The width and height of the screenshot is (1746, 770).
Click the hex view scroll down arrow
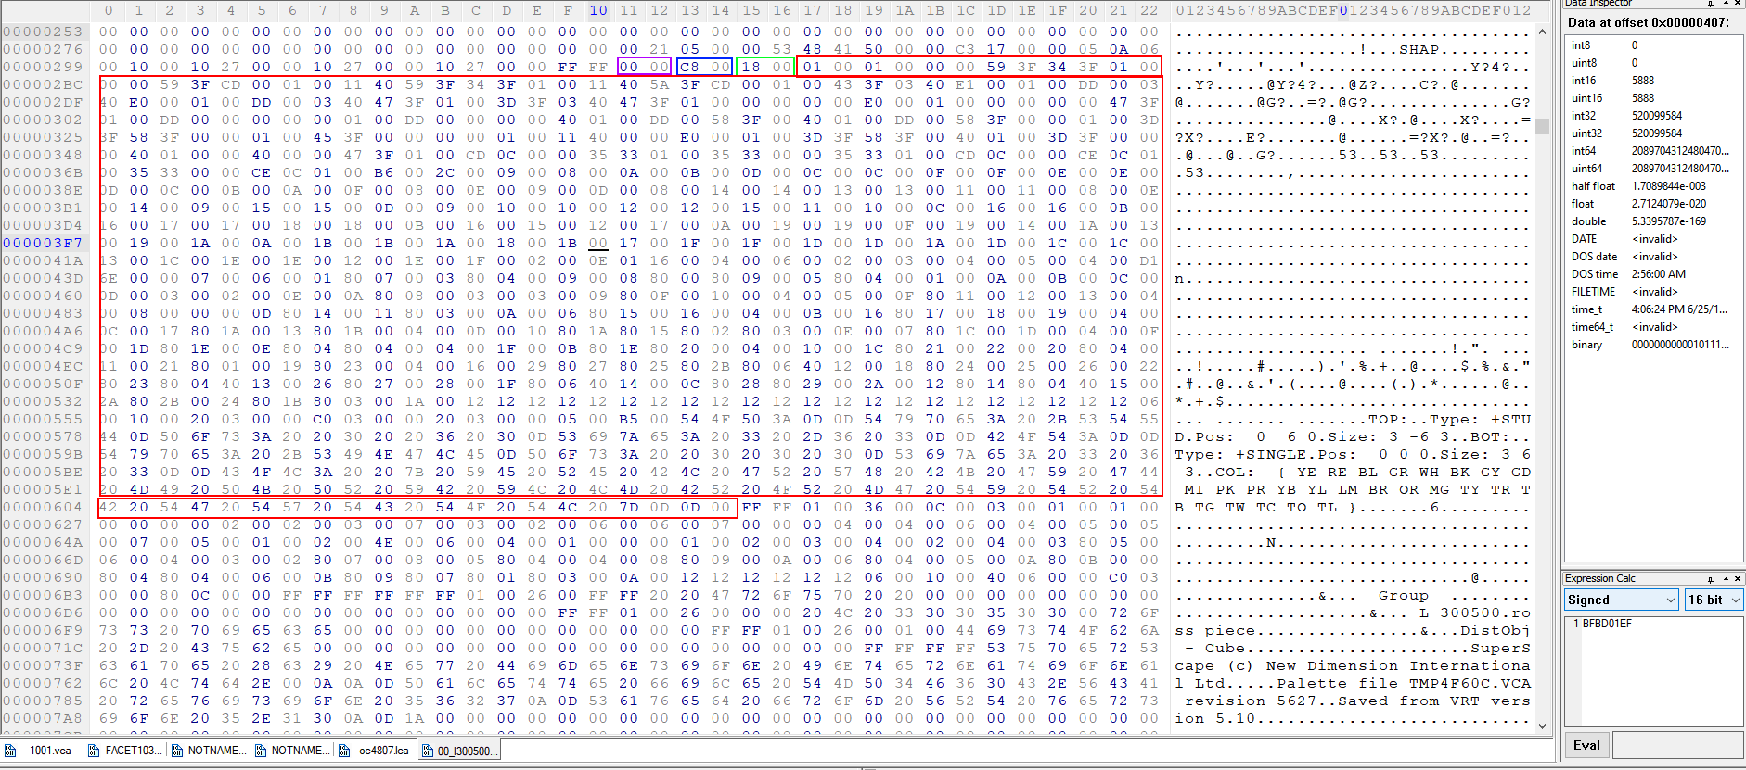1542,726
